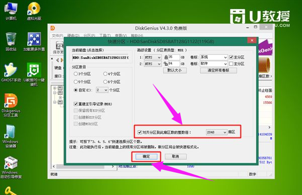The width and height of the screenshot is (302, 195).
Task: Launch U教授PE一键装机 desktop icon
Action: coord(34,74)
